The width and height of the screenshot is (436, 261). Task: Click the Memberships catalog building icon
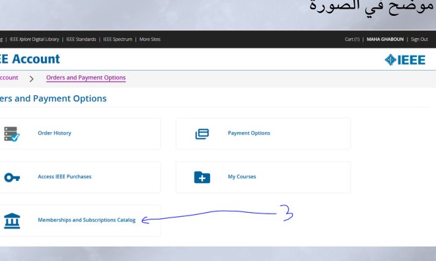pos(12,221)
